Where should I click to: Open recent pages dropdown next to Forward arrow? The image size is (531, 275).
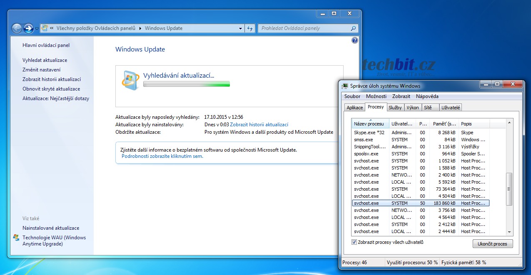click(37, 29)
